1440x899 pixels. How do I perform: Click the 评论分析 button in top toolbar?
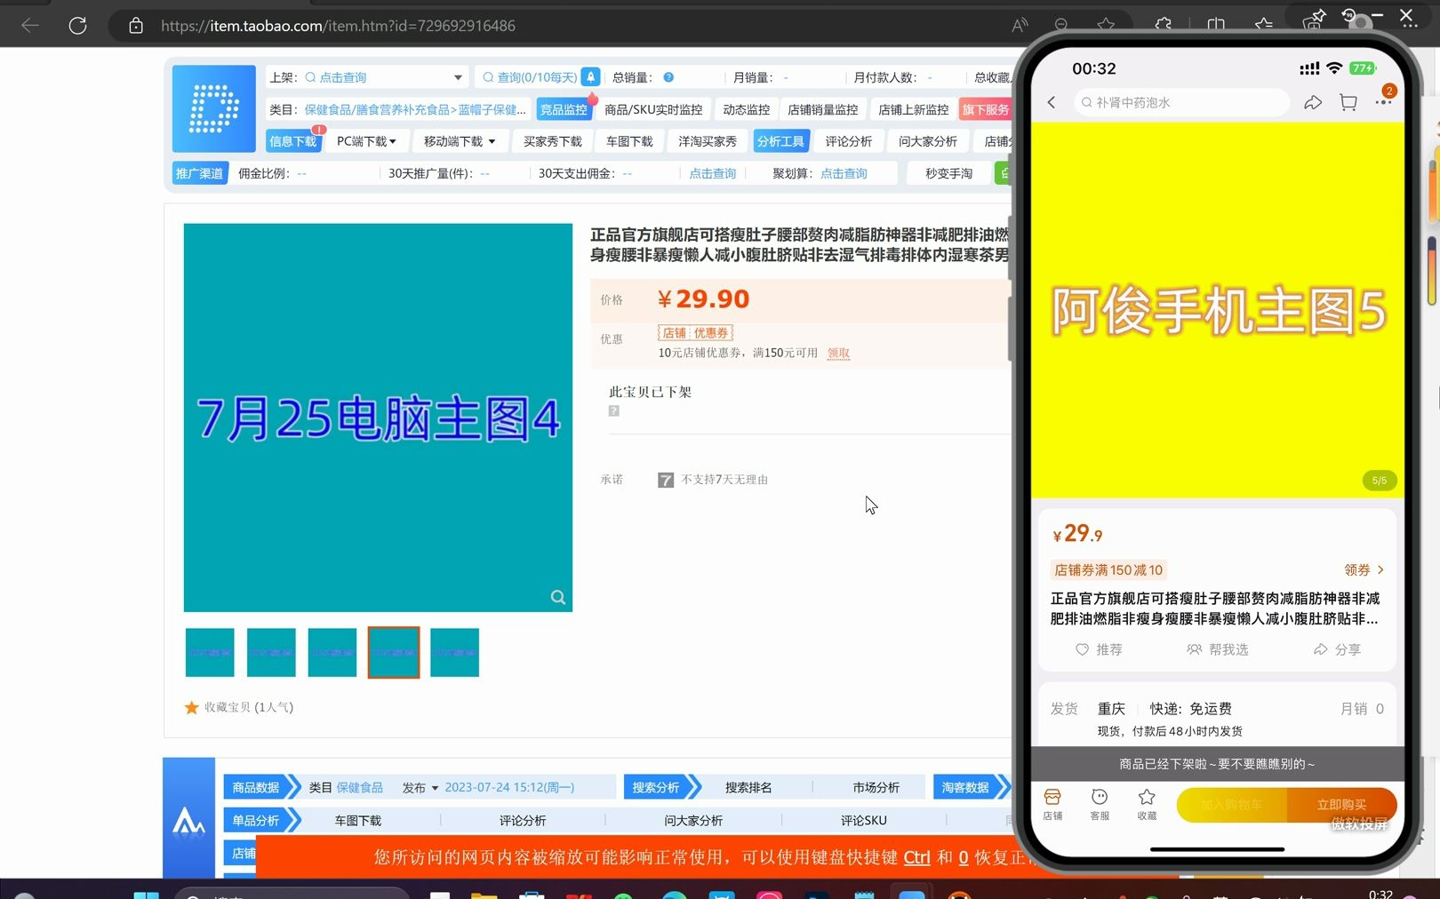pos(848,141)
